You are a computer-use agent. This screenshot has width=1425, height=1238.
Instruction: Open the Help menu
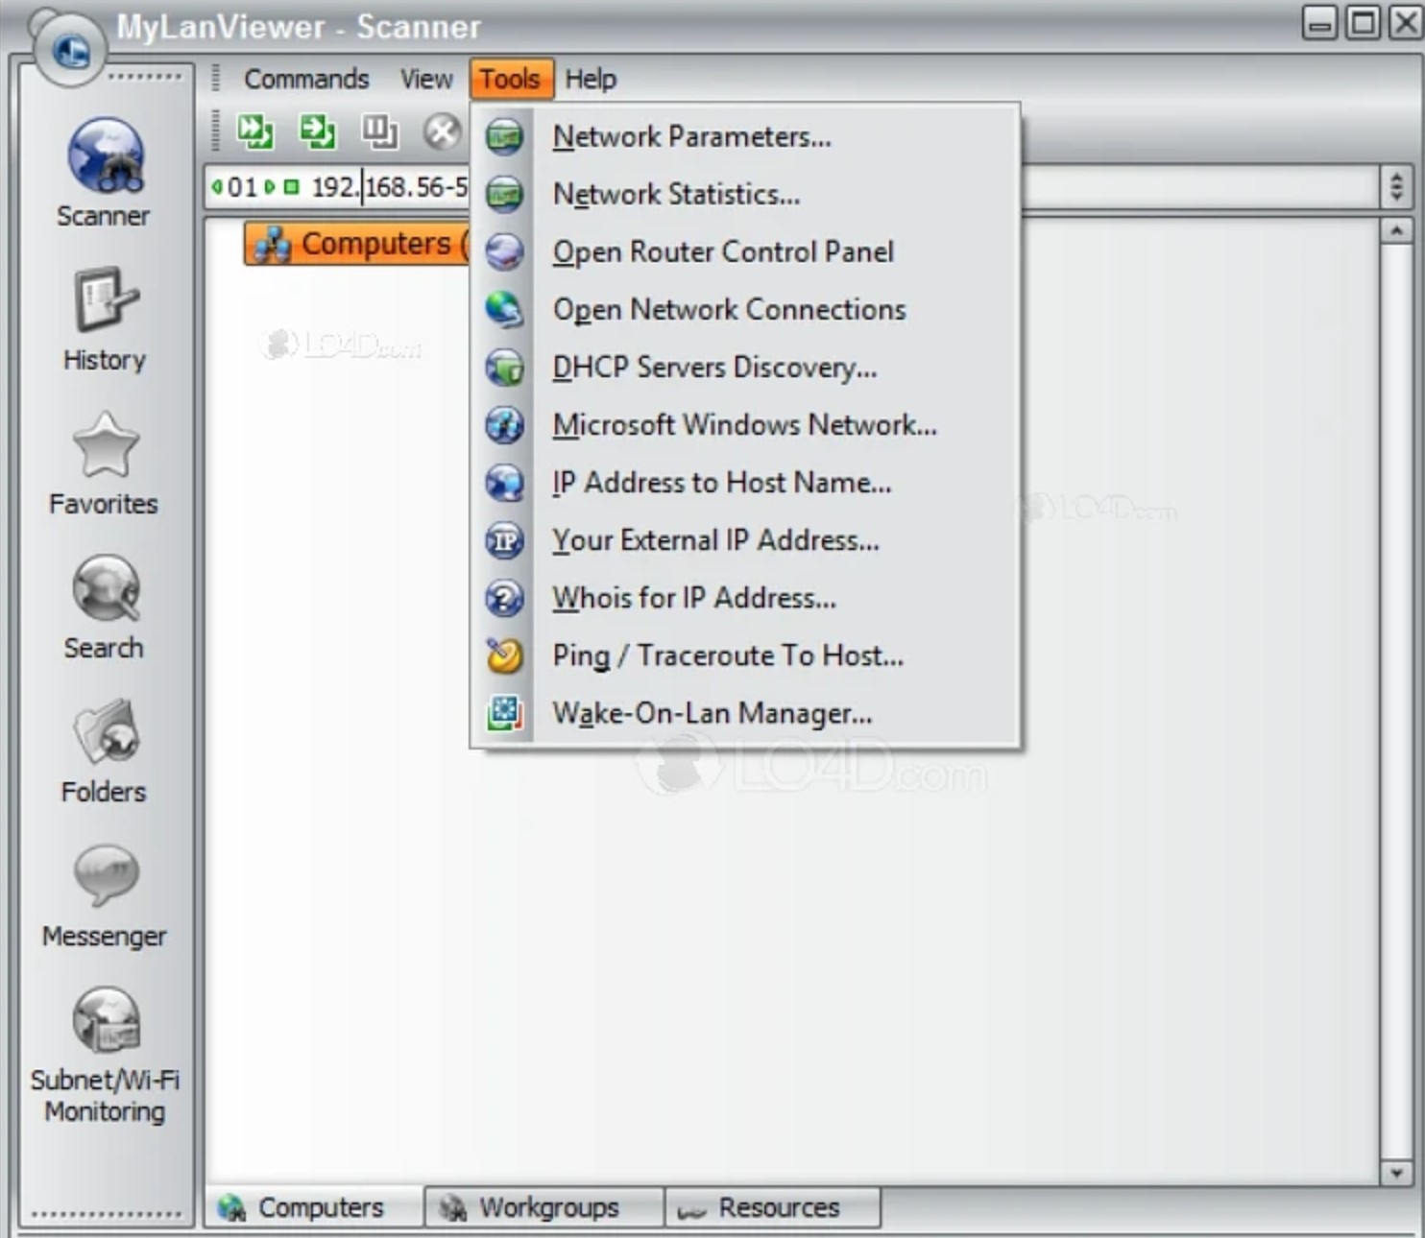(591, 79)
